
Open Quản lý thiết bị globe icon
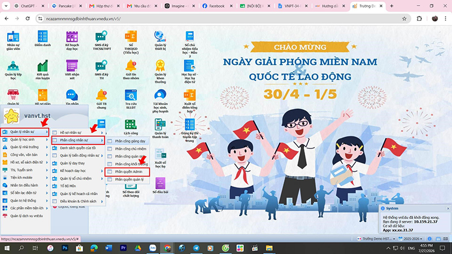pyautogui.click(x=160, y=40)
